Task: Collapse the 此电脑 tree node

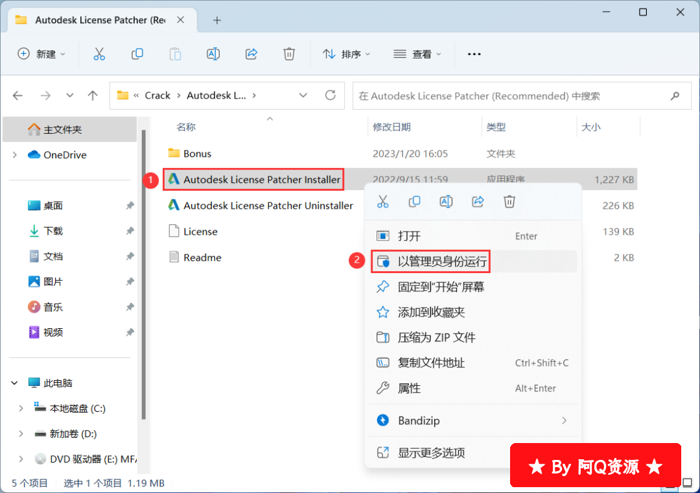Action: (14, 383)
